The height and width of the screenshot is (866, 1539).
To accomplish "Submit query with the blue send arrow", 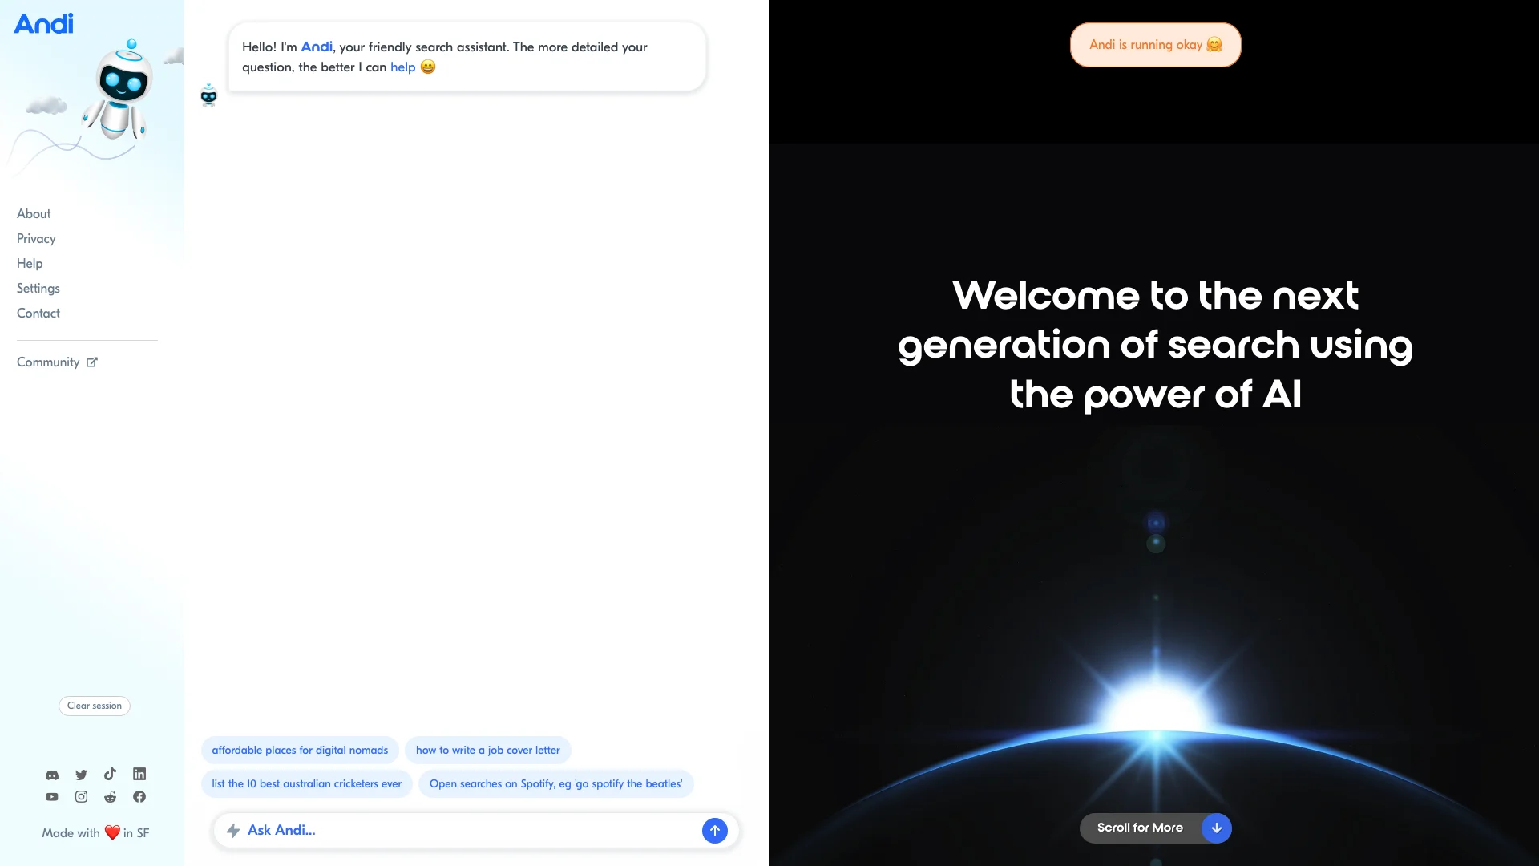I will coord(715,831).
